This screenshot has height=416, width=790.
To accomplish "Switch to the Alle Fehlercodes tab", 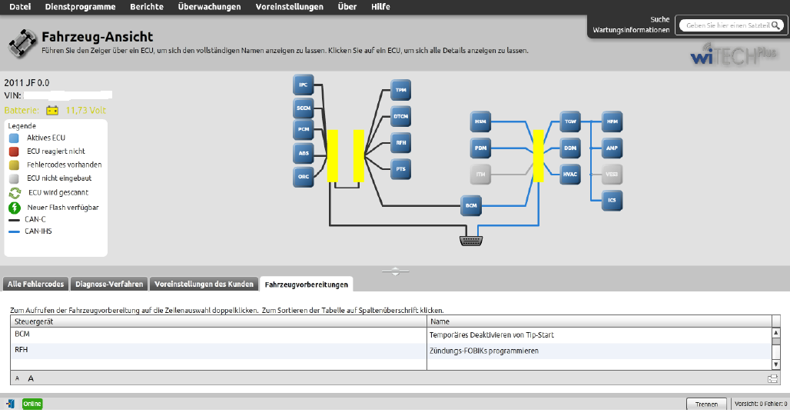I will point(35,284).
